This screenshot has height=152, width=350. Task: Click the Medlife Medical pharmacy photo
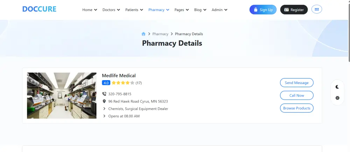(62, 96)
